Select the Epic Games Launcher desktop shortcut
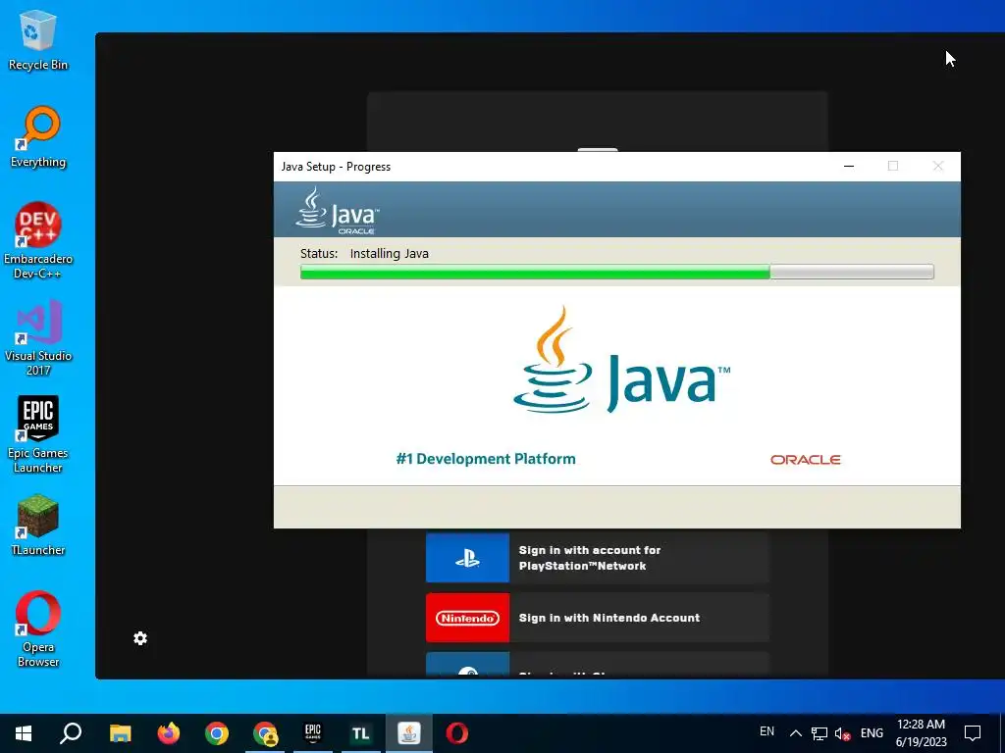This screenshot has height=753, width=1005. (x=38, y=434)
